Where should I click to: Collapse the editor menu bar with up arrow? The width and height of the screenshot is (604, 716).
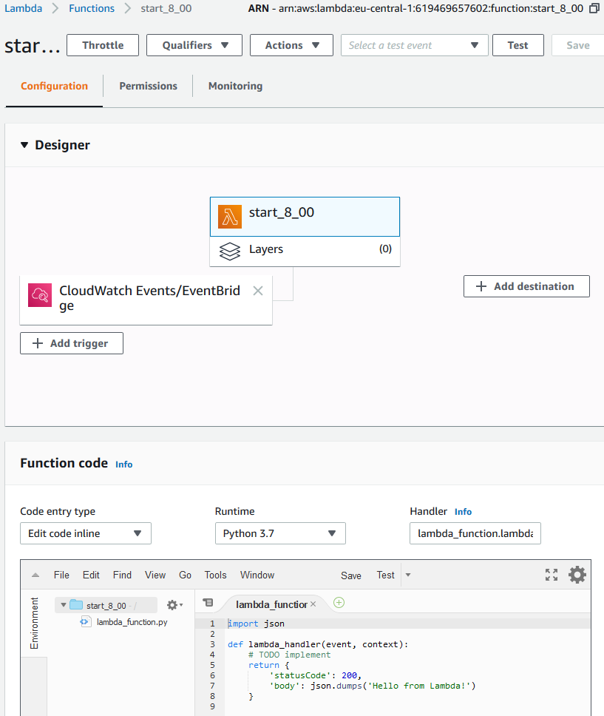[x=35, y=575]
